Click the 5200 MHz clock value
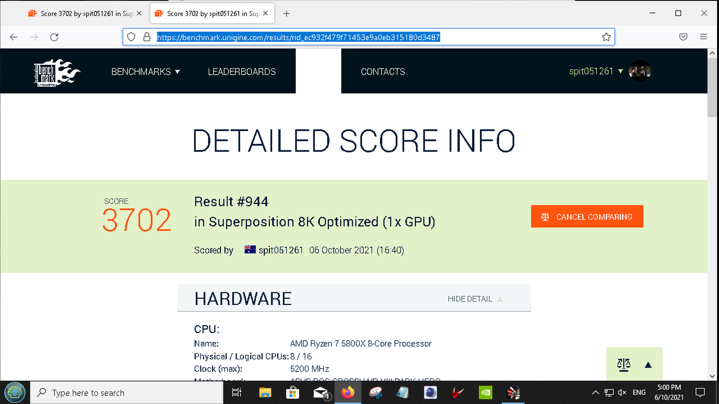 (309, 369)
